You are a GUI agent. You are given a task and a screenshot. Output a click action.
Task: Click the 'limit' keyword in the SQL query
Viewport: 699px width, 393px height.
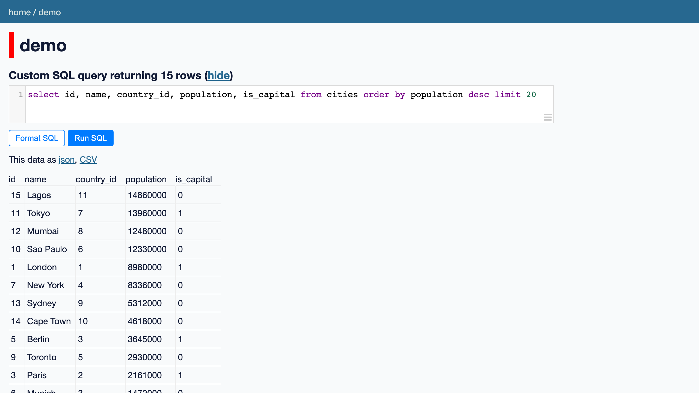(x=508, y=94)
